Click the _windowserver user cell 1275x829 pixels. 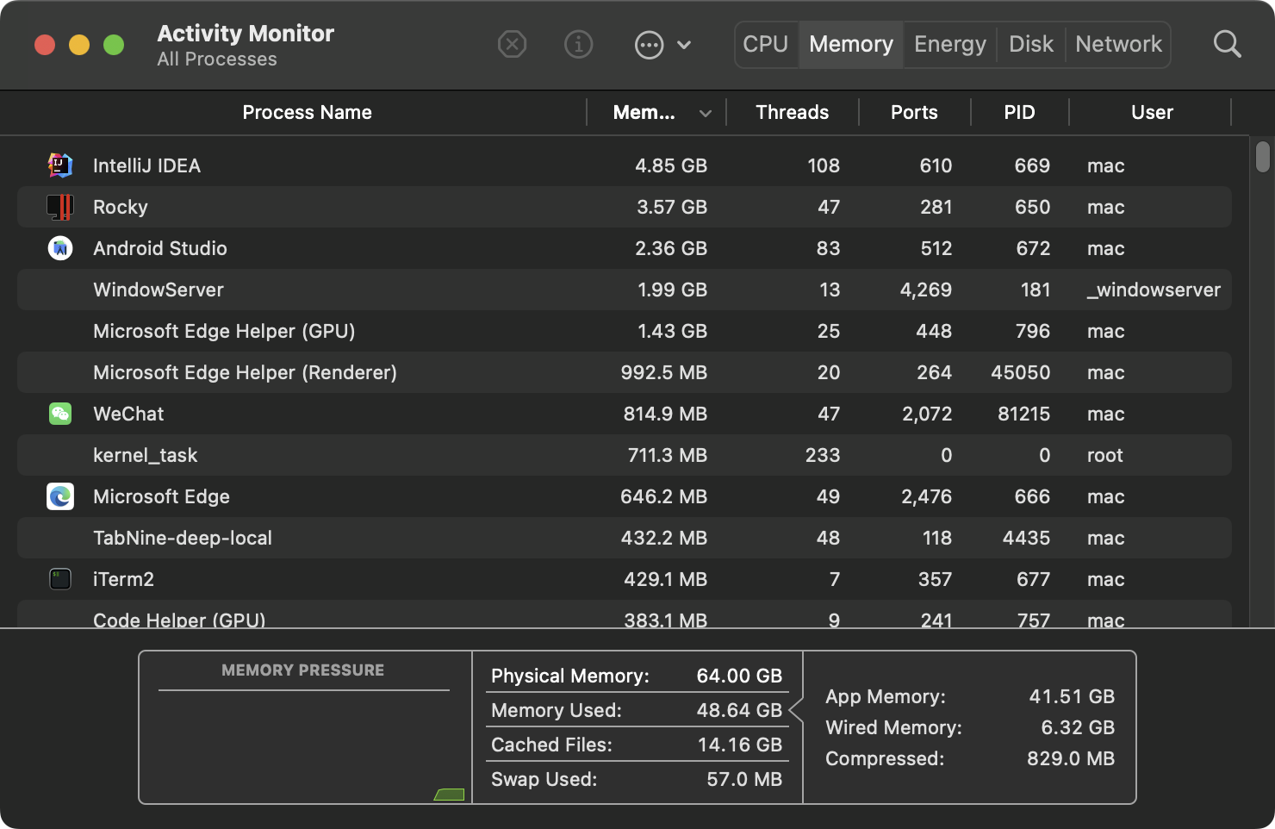(x=1154, y=290)
